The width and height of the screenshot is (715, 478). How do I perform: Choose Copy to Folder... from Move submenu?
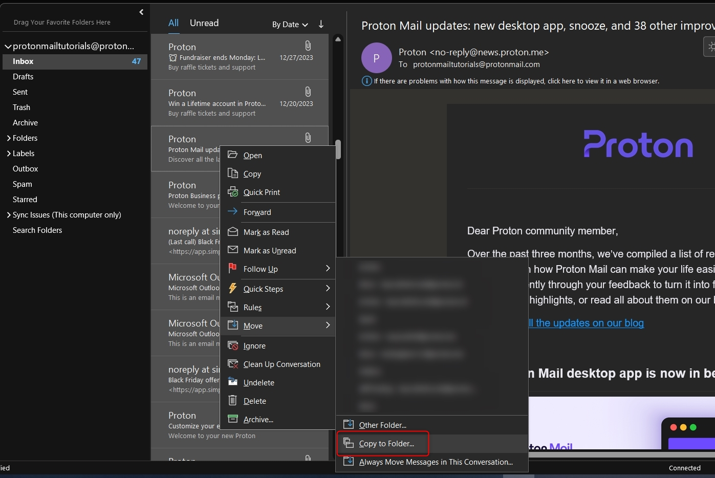click(432, 443)
